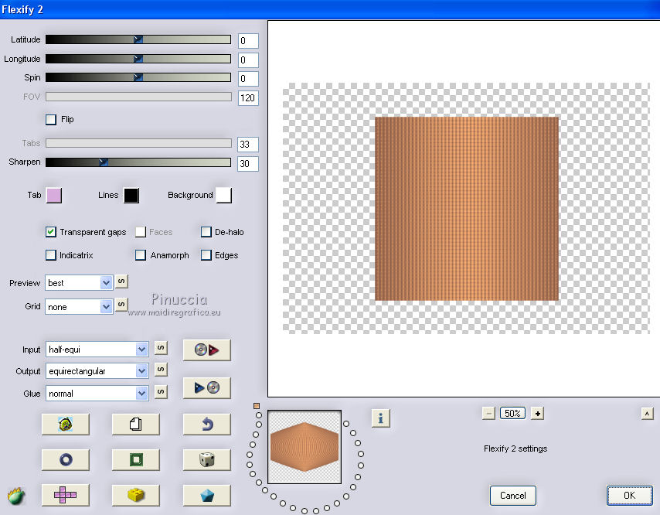Screen dimensions: 660x515
Task: Click the S button next to Output
Action: 161,370
